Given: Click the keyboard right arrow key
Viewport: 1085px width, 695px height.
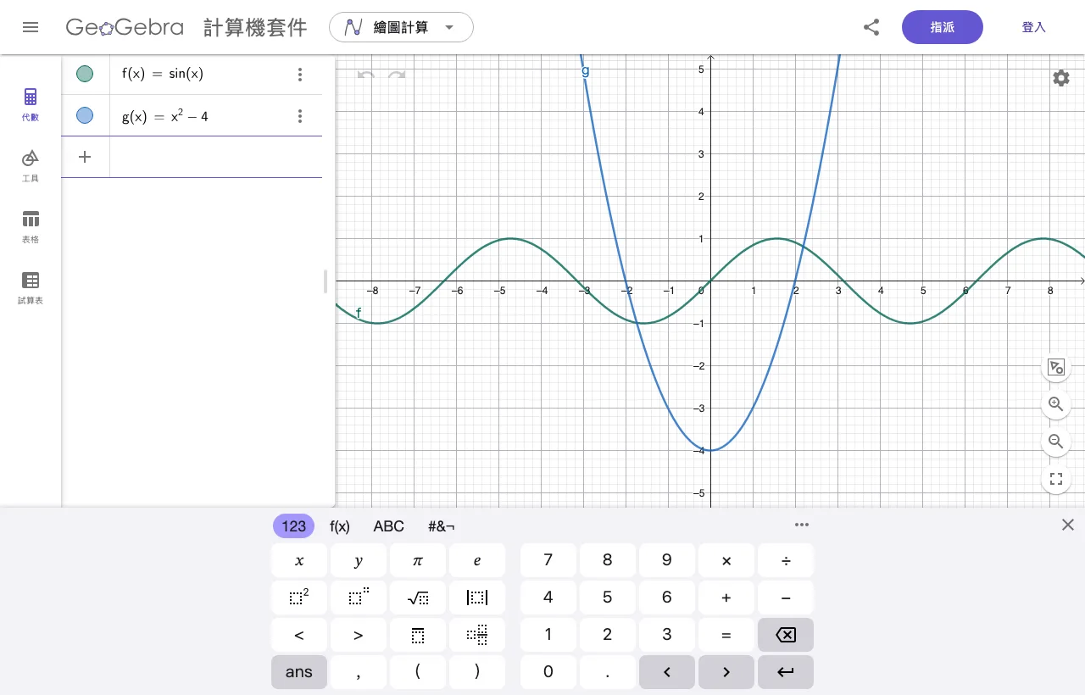Looking at the screenshot, I should point(726,672).
